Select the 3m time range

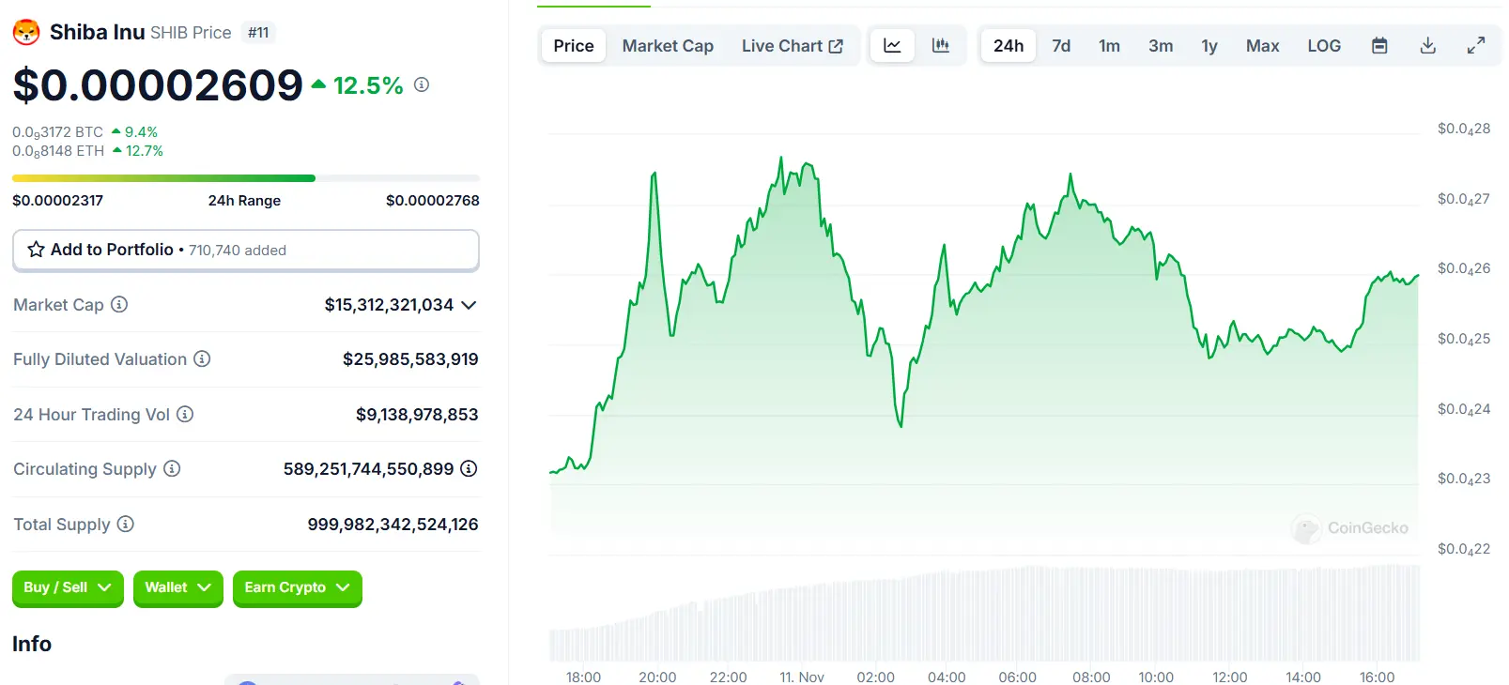[x=1161, y=45]
